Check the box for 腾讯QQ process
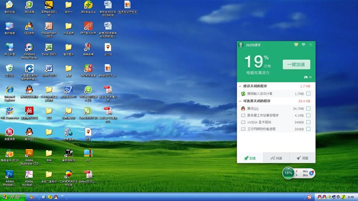Image resolution: width=358 pixels, height=201 pixels. (x=308, y=109)
